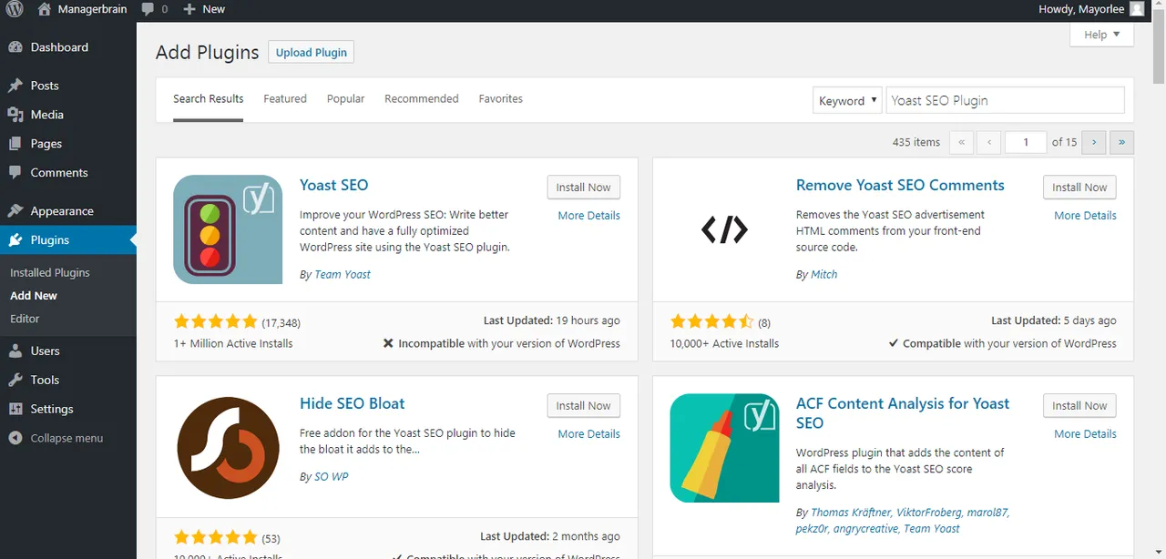The height and width of the screenshot is (559, 1166).
Task: Click the Collapse menu text
Action: click(x=66, y=438)
